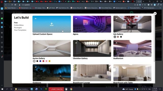163x91 pixels.
Task: Open Photoshop from the taskbar
Action: click(x=41, y=89)
